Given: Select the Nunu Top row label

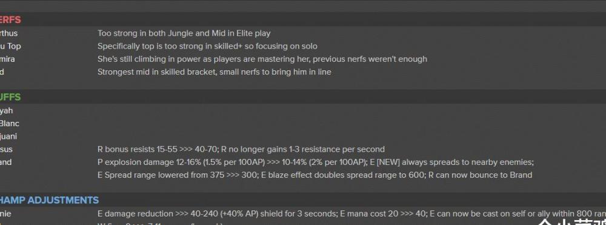Looking at the screenshot, I should pyautogui.click(x=10, y=46).
